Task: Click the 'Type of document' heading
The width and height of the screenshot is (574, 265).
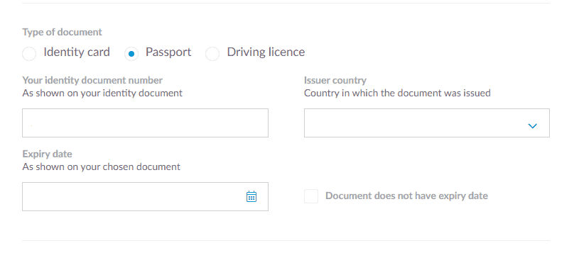Action: tap(63, 32)
